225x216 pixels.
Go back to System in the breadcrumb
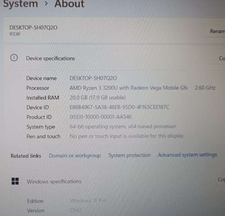pos(21,4)
